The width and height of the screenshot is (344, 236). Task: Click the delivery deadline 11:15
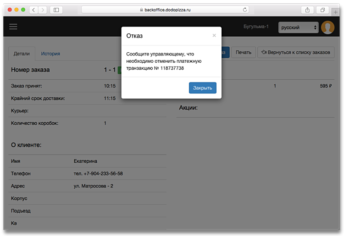[x=110, y=99]
